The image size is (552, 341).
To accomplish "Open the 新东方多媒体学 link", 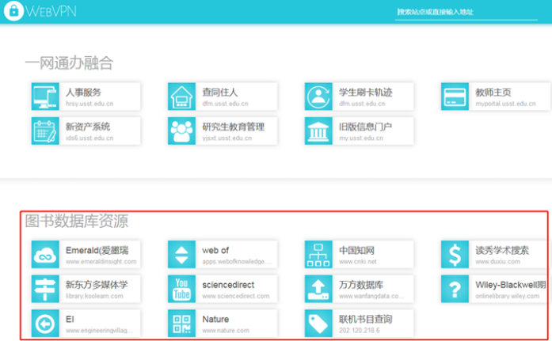I will coord(86,289).
